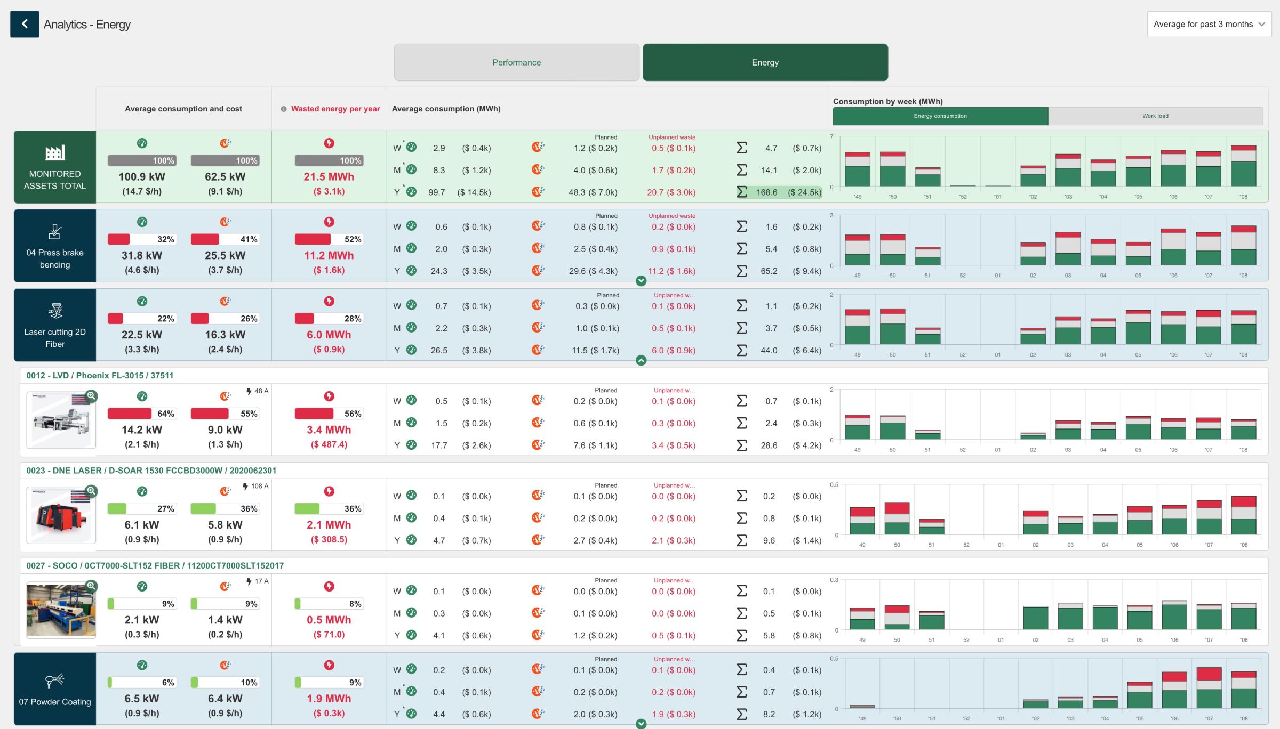1280x729 pixels.
Task: Open 0027 - SOCO FIBER machine link
Action: (155, 565)
